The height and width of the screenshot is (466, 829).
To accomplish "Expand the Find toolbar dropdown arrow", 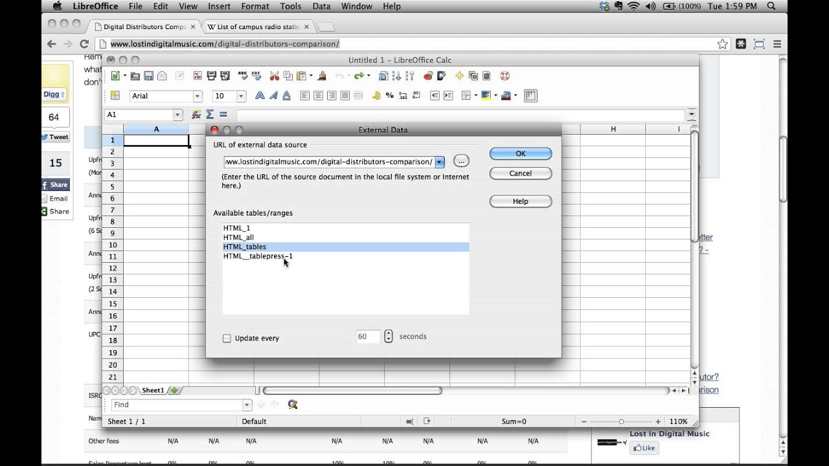I will coord(247,405).
